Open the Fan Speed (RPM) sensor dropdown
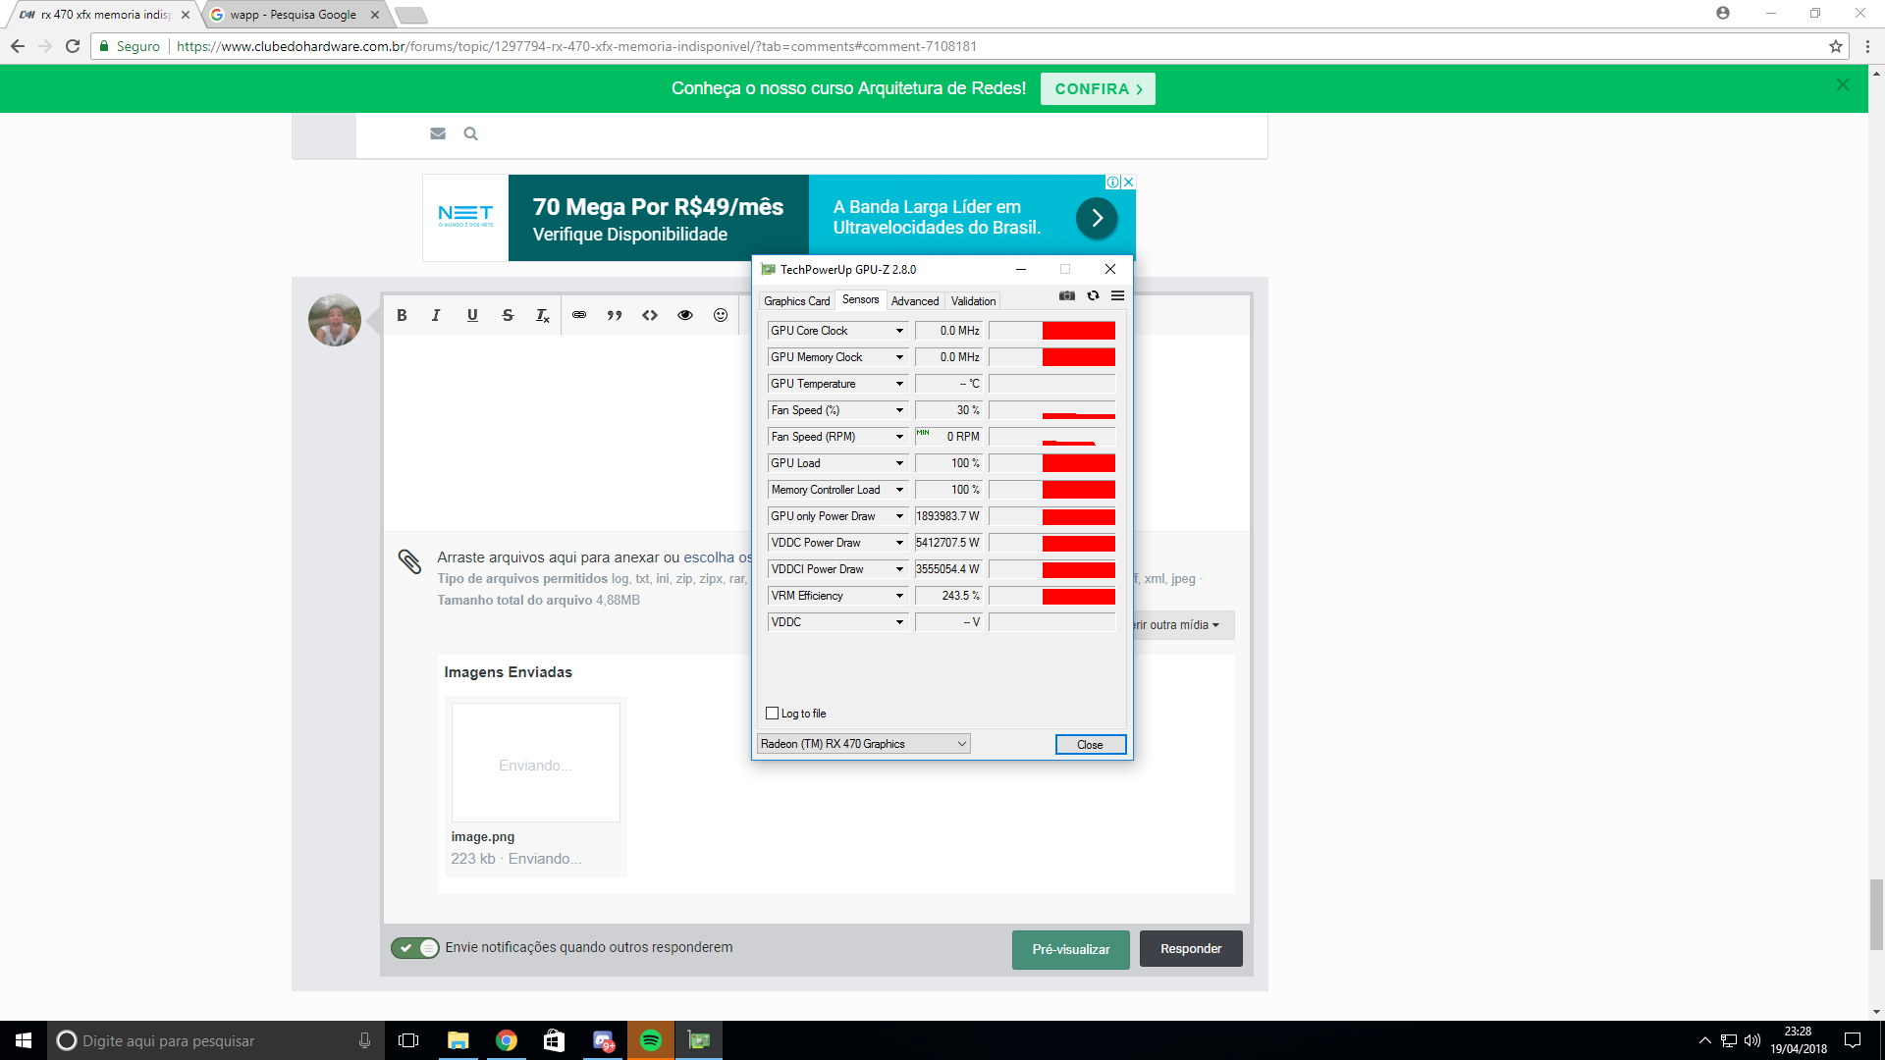The width and height of the screenshot is (1885, 1060). (x=899, y=437)
